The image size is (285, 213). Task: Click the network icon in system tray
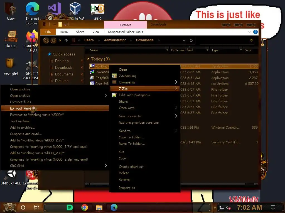[x=222, y=207]
